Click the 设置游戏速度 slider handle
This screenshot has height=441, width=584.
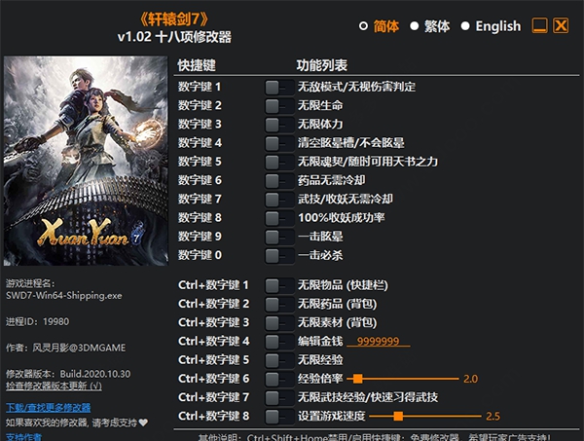398,416
